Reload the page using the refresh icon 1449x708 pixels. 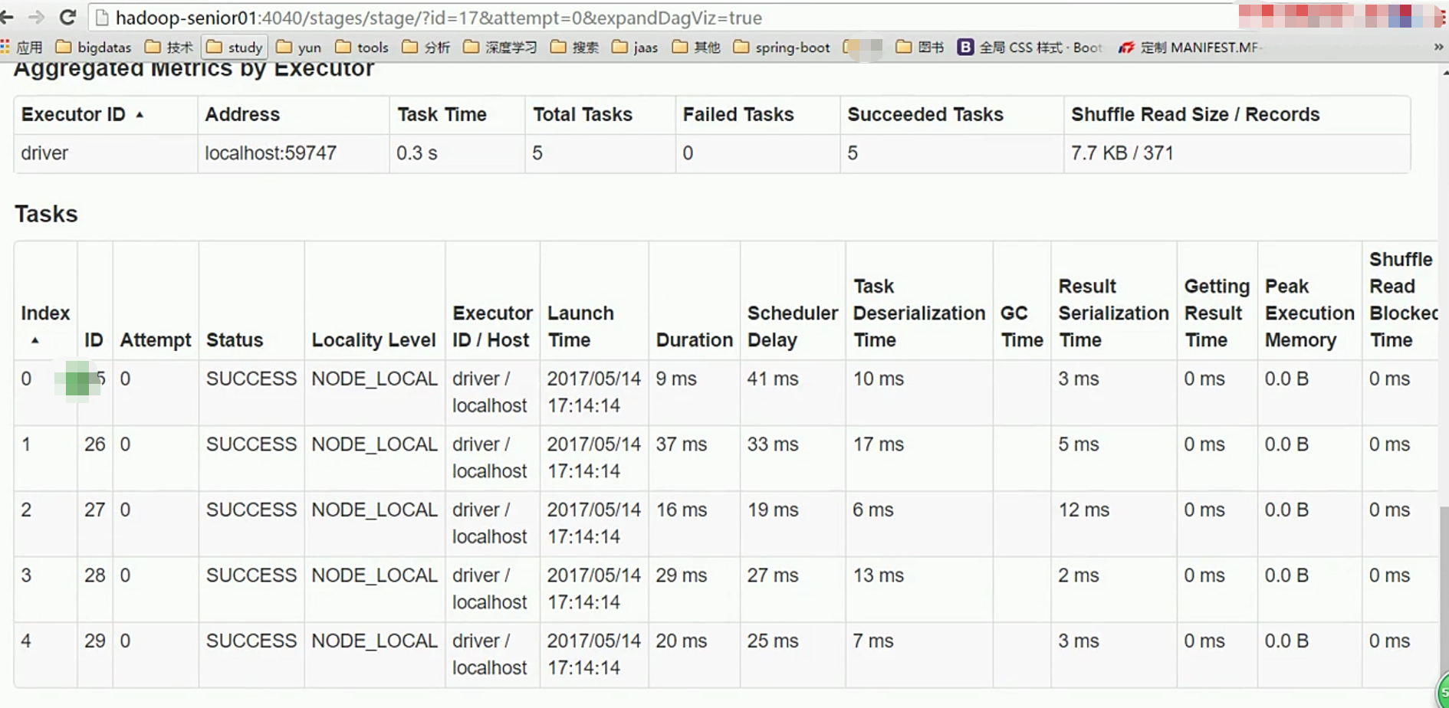[x=69, y=17]
